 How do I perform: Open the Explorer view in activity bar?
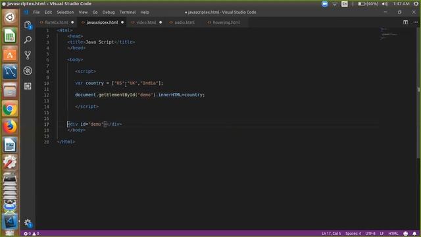coord(28,25)
